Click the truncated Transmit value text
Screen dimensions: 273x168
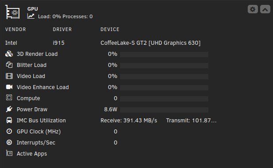click(191, 121)
